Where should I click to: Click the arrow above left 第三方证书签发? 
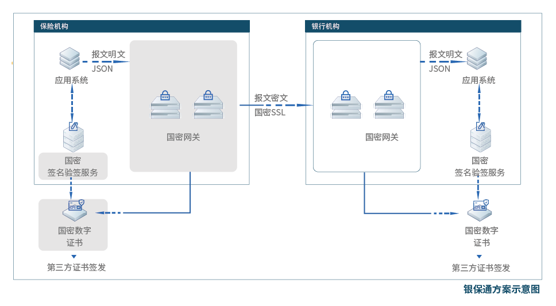click(x=74, y=257)
